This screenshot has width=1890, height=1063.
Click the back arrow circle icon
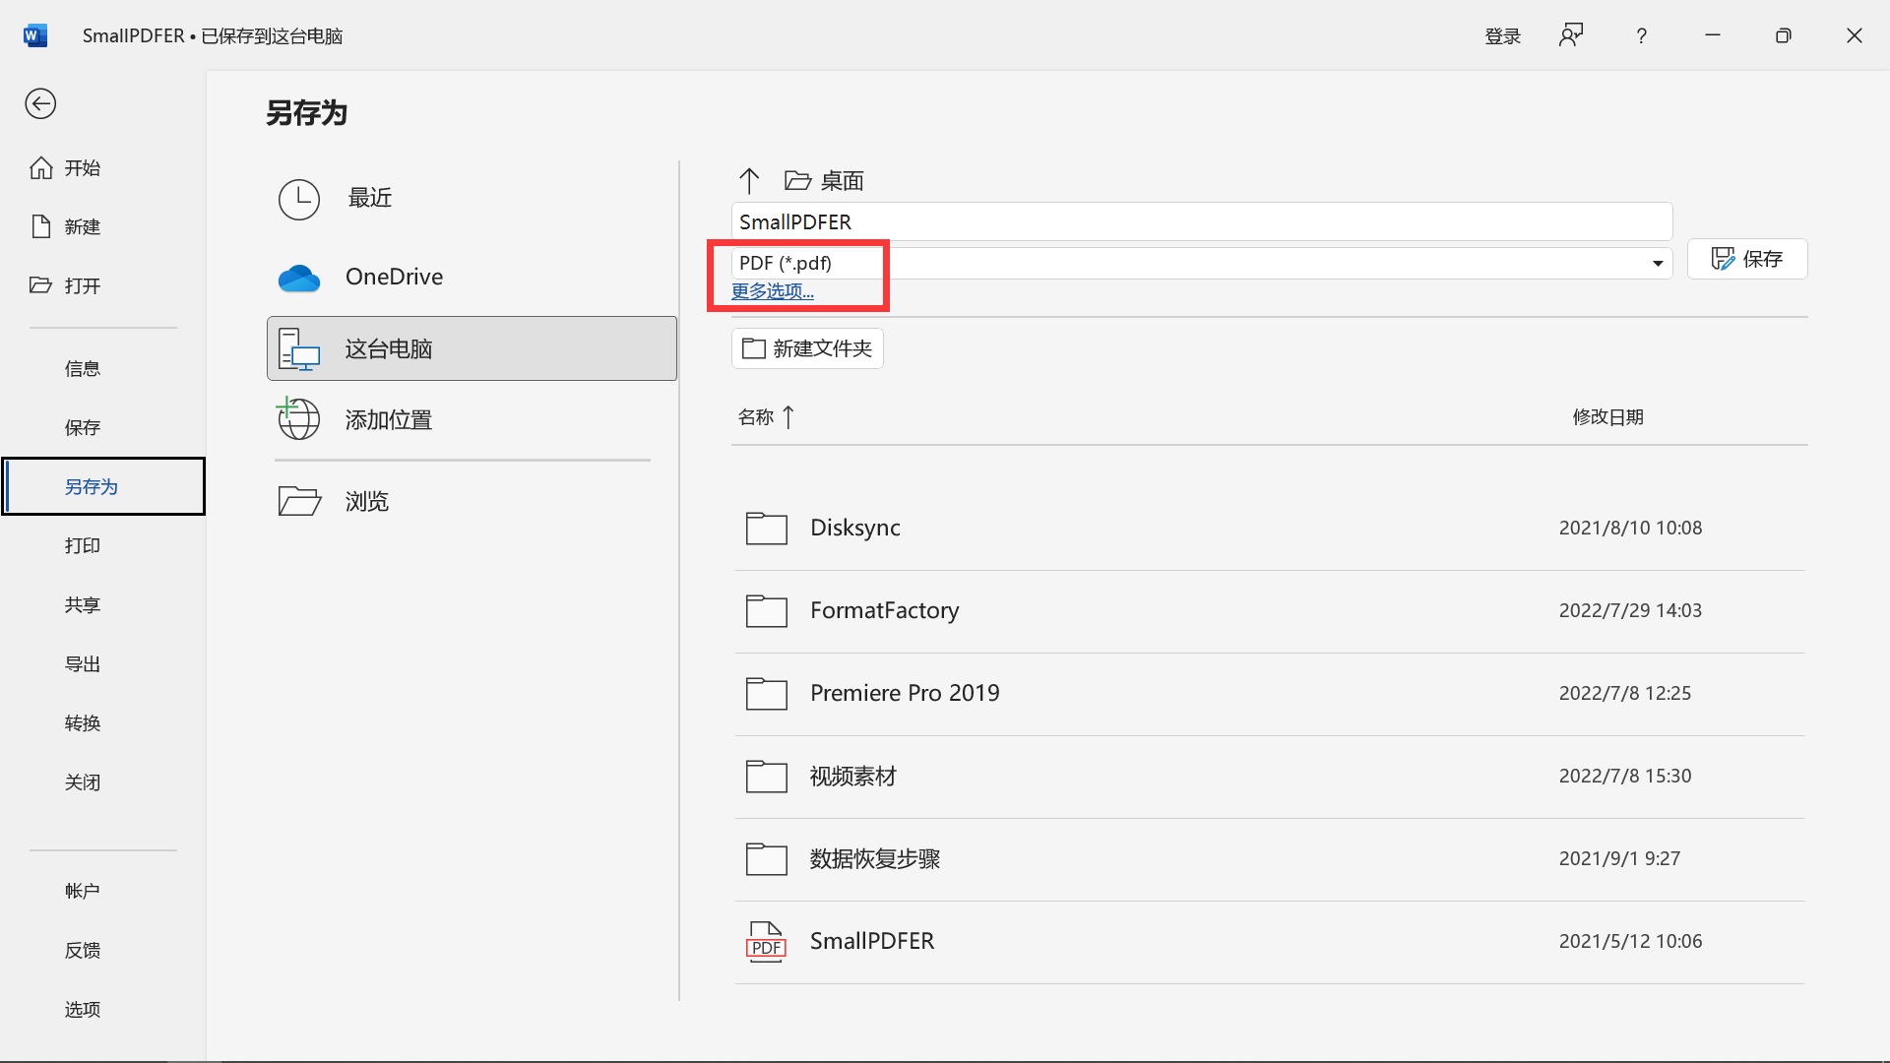click(40, 103)
